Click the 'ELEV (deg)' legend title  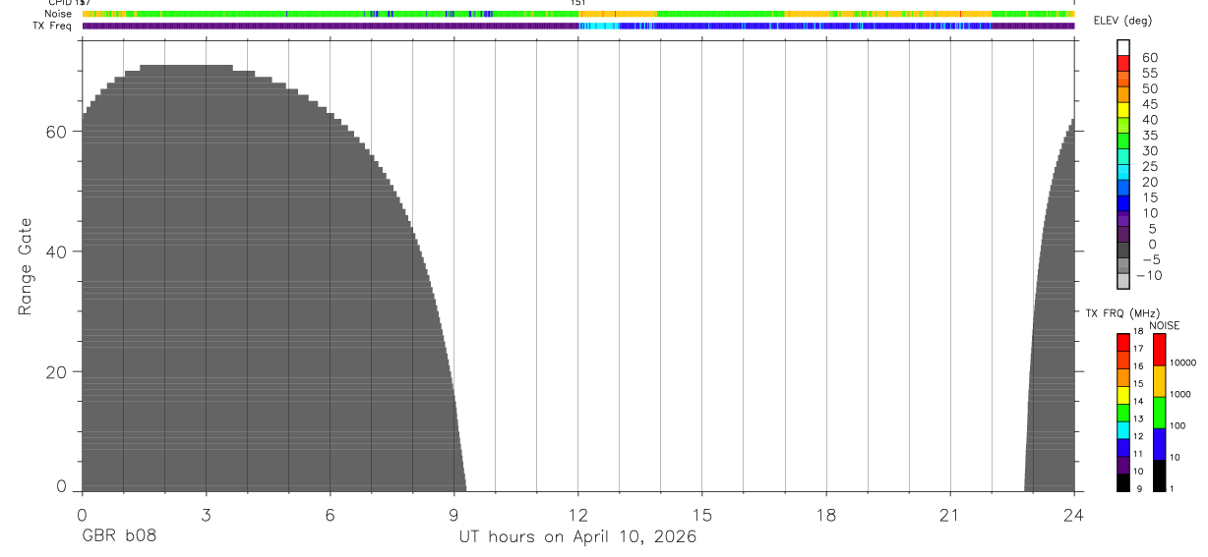click(x=1121, y=21)
